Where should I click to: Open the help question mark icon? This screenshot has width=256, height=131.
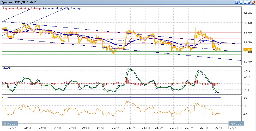coord(236,2)
